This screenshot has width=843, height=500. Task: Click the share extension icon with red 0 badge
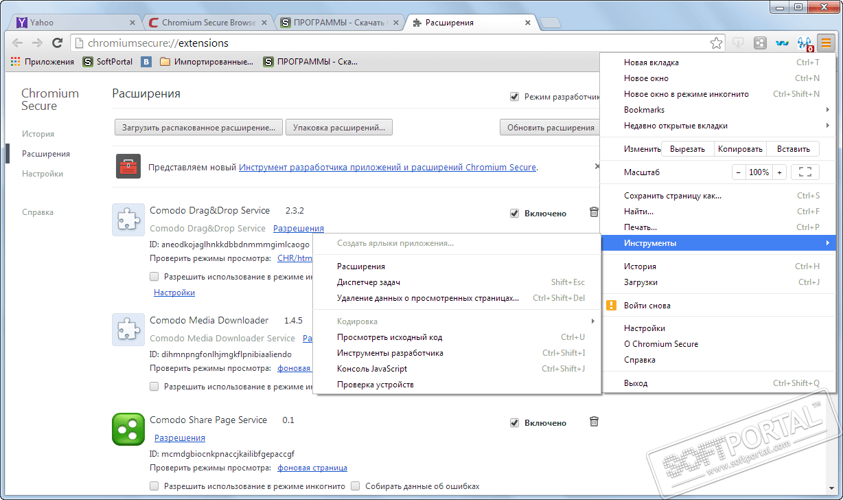pos(805,44)
